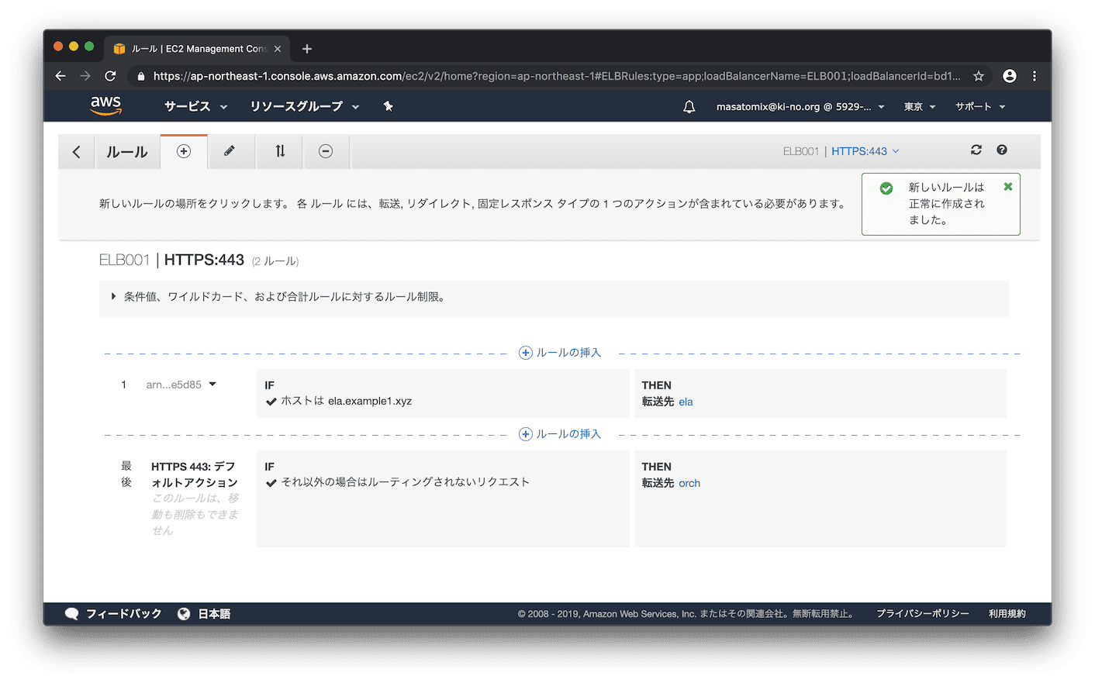Bookmark this page with the star icon
This screenshot has width=1095, height=683.
[x=979, y=76]
